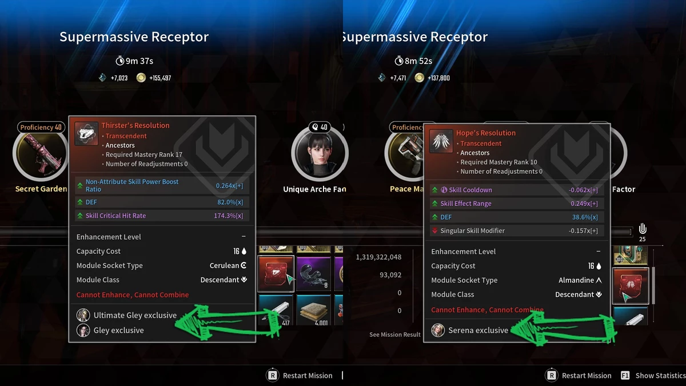Select the red pistol module reward tile
686x386 pixels.
pos(276,274)
